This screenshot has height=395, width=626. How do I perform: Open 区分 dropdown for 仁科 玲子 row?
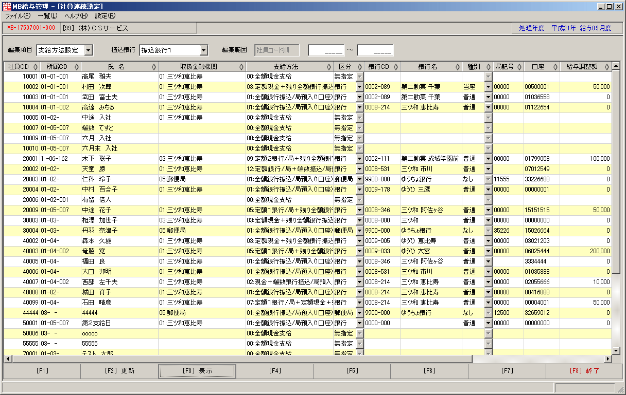click(x=359, y=179)
